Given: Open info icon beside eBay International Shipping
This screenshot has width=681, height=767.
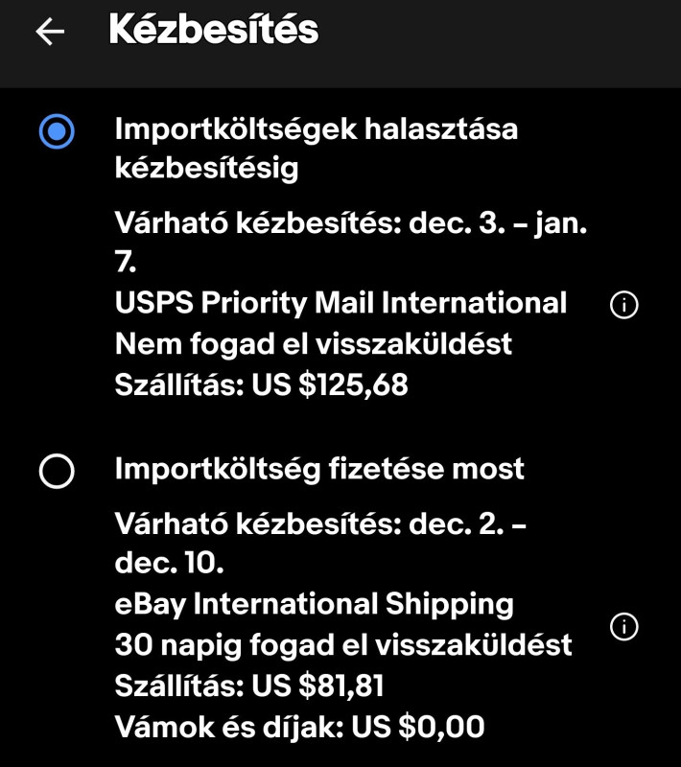Looking at the screenshot, I should [x=623, y=627].
